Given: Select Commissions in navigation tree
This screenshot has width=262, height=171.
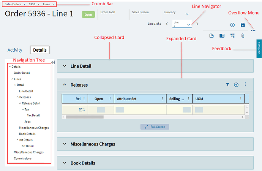Looking at the screenshot, I should tap(22, 158).
